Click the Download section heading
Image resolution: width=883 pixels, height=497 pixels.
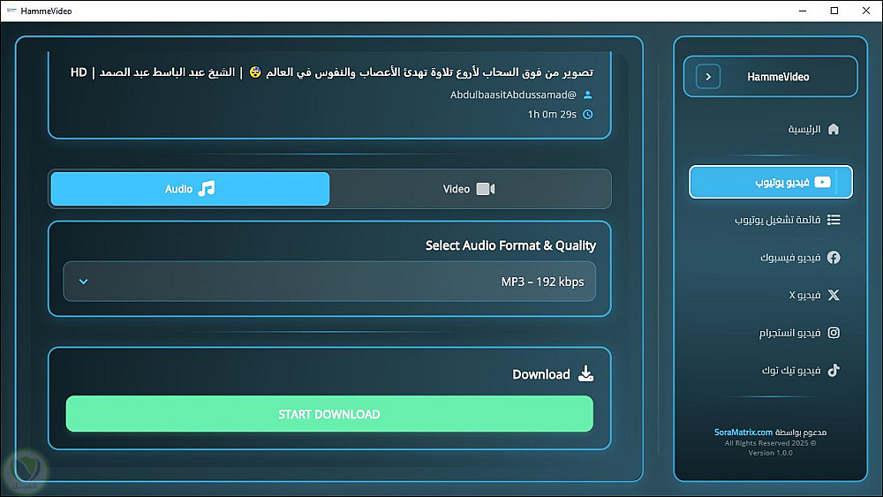coord(540,374)
